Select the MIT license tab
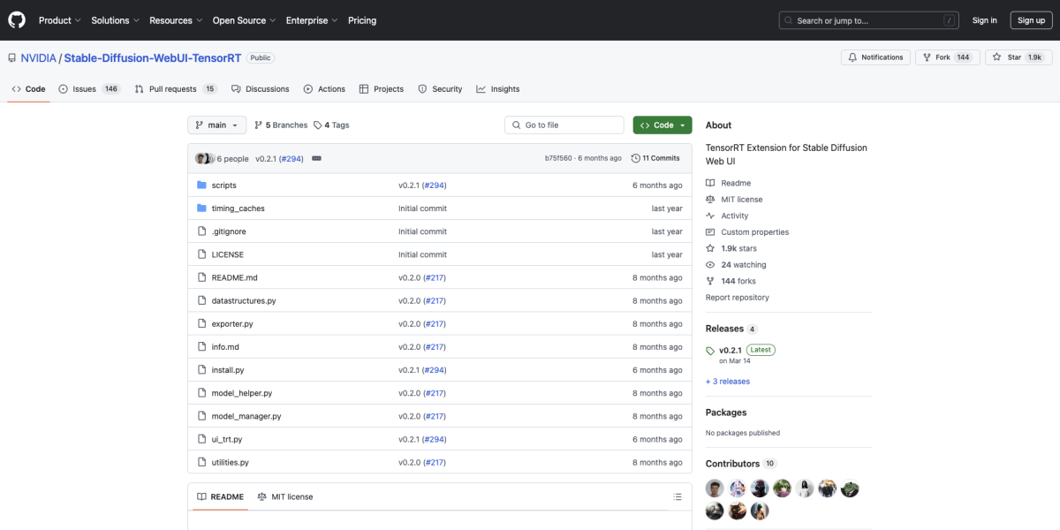This screenshot has height=530, width=1060. [285, 497]
